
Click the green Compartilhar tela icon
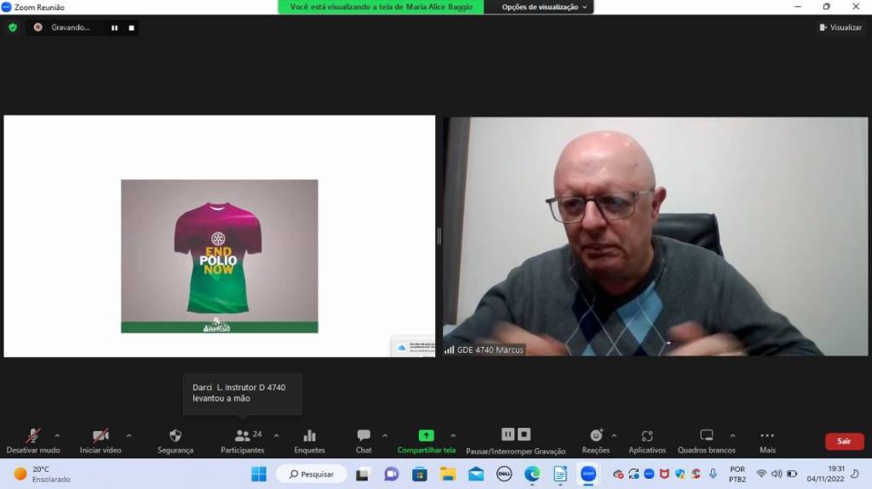(426, 435)
